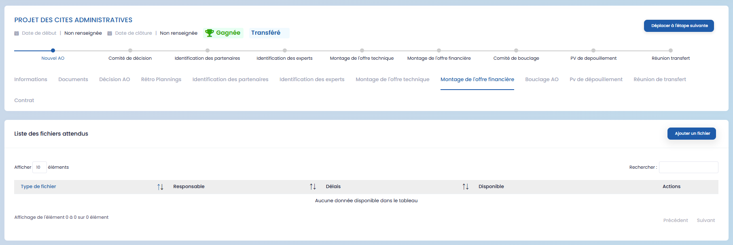Click the green trophy Gagnée icon
The height and width of the screenshot is (245, 733).
(x=209, y=33)
